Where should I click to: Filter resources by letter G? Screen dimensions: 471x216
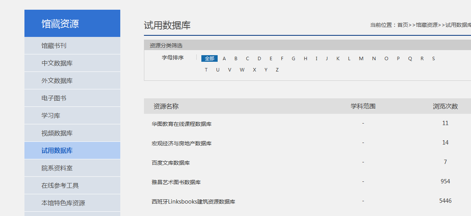tap(293, 59)
